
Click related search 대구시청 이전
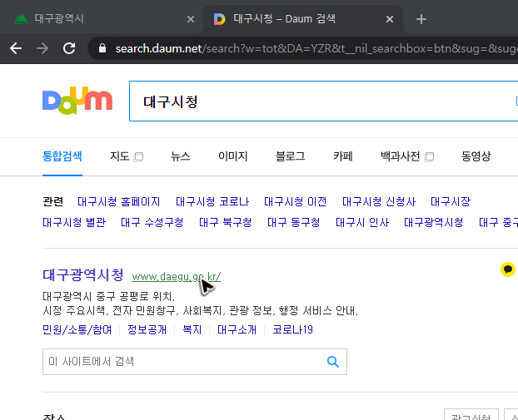(296, 201)
